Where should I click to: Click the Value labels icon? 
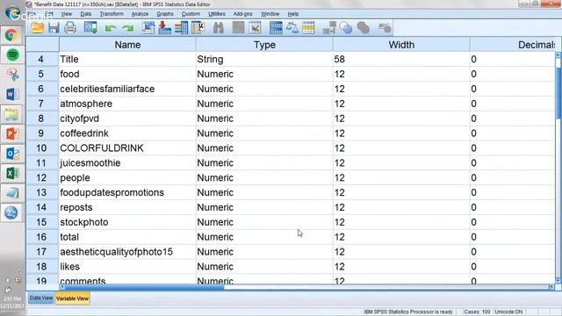329,27
